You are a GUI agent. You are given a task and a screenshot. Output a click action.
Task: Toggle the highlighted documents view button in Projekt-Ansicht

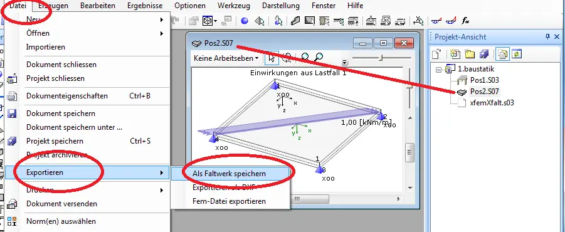point(502,55)
